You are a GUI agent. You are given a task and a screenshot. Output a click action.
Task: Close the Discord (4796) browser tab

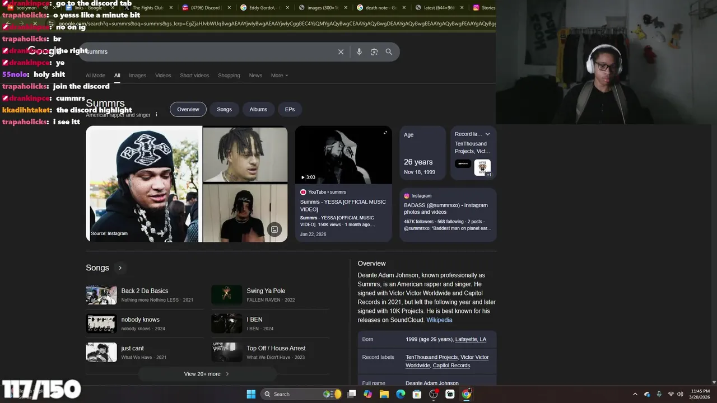coord(229,8)
